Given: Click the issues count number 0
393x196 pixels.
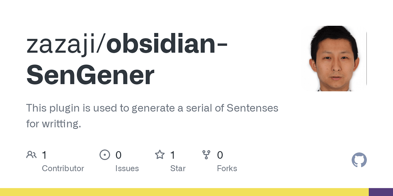Looking at the screenshot, I should coord(118,155).
